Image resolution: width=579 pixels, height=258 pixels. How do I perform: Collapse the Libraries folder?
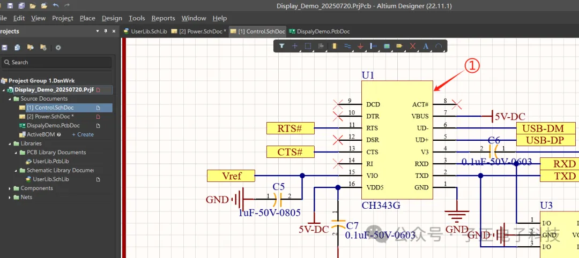(x=10, y=143)
